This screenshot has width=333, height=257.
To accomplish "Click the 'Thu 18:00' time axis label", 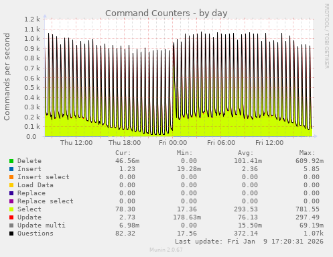I will pyautogui.click(x=125, y=143).
